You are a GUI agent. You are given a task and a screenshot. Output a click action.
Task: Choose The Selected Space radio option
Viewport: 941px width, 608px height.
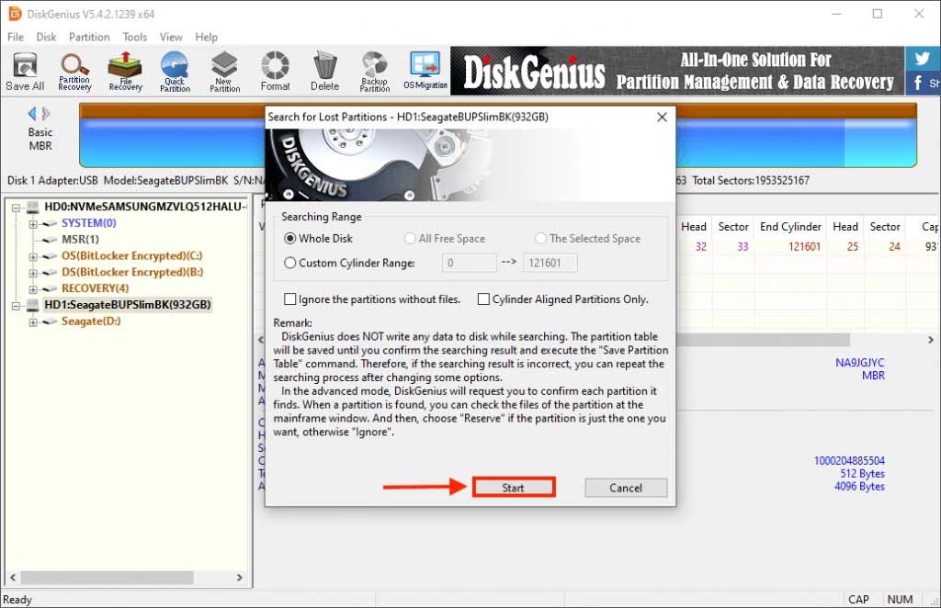click(540, 239)
